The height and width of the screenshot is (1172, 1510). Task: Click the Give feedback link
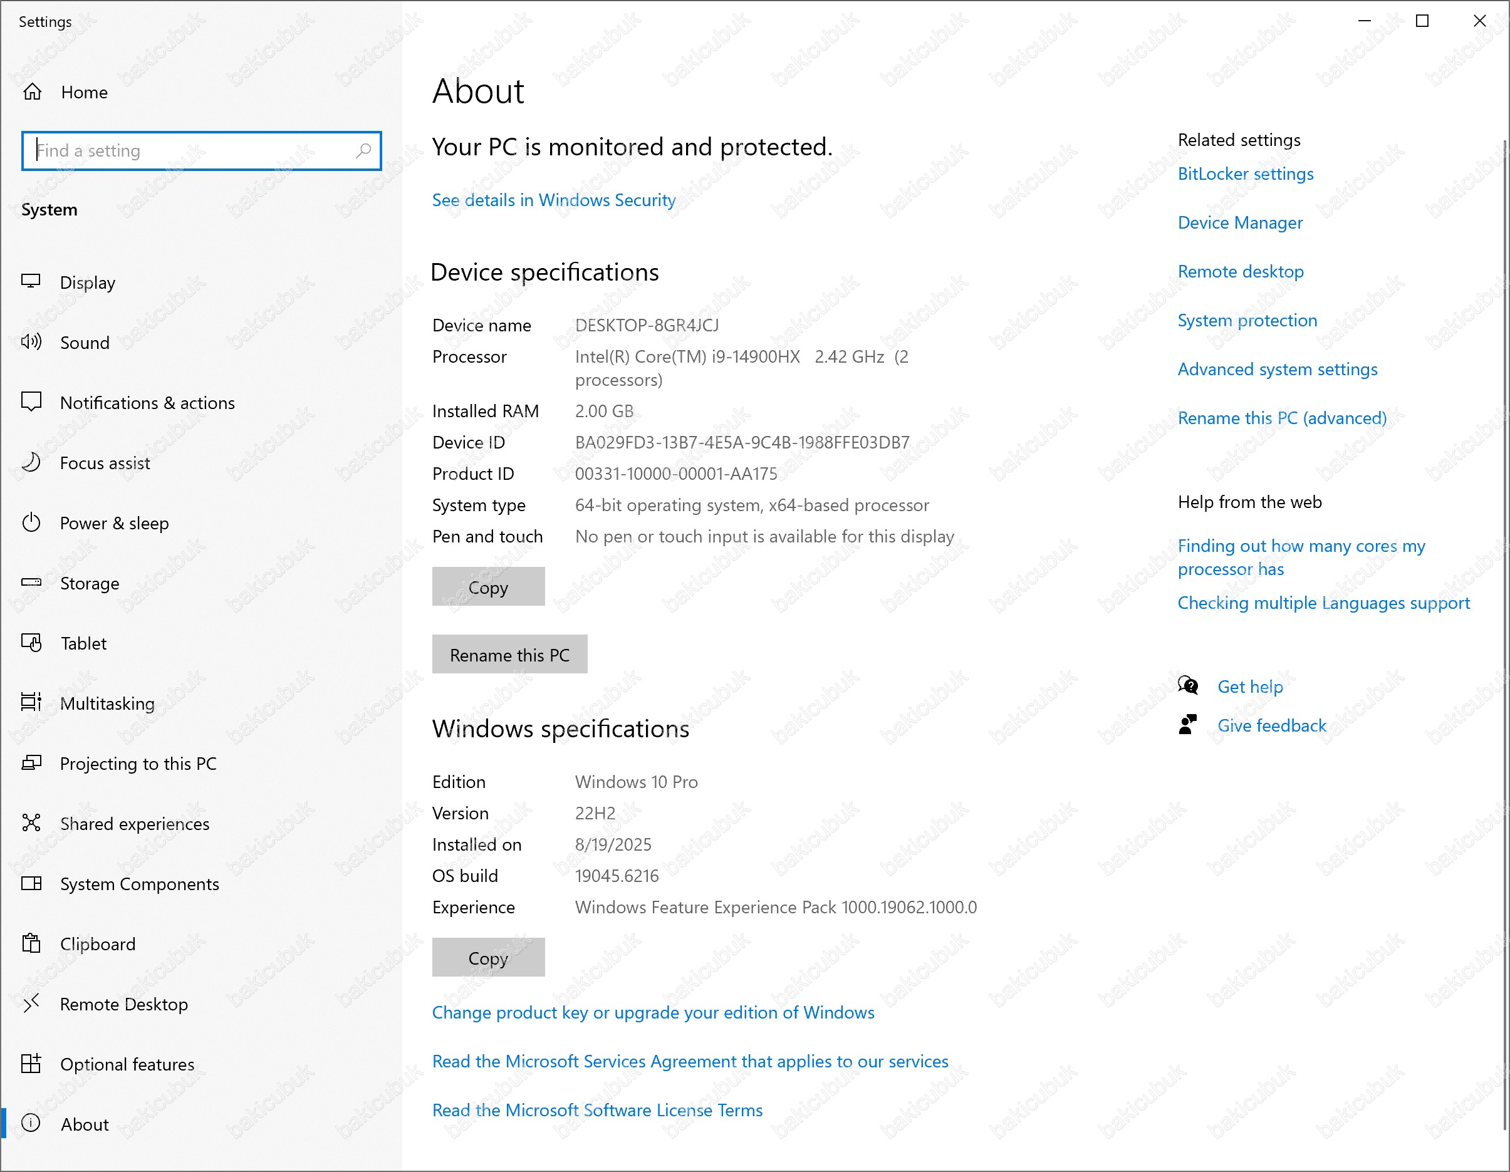pos(1271,725)
